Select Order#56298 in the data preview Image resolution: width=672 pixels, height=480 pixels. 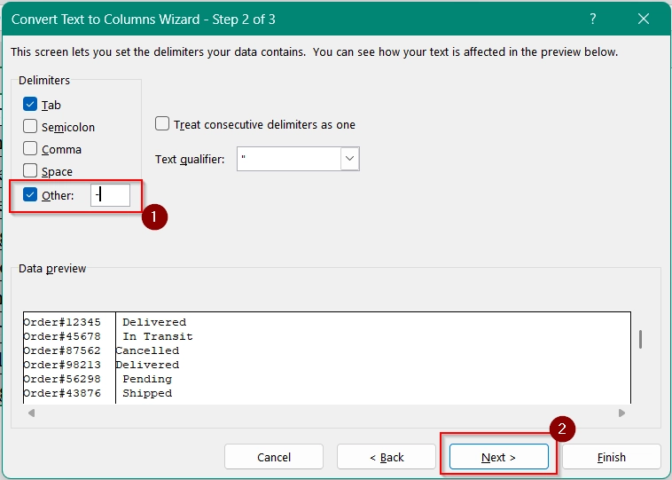(62, 379)
